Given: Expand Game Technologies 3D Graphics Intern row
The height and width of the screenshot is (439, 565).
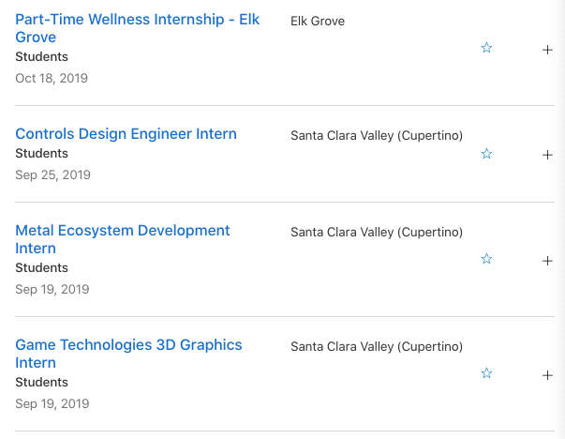Looking at the screenshot, I should tap(547, 375).
